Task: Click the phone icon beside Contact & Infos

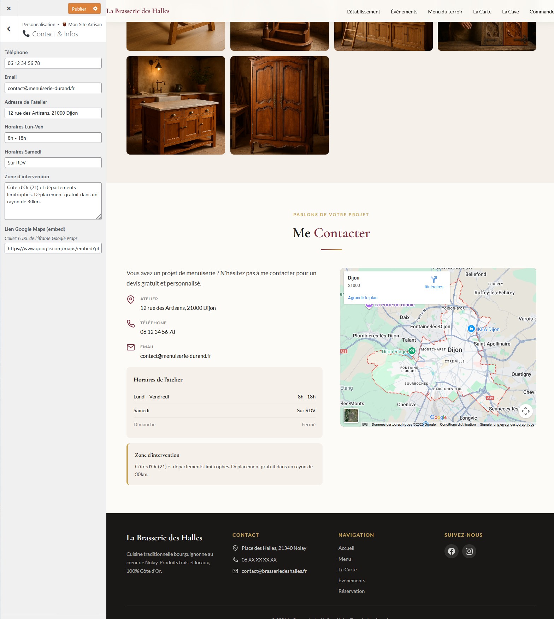Action: click(26, 34)
